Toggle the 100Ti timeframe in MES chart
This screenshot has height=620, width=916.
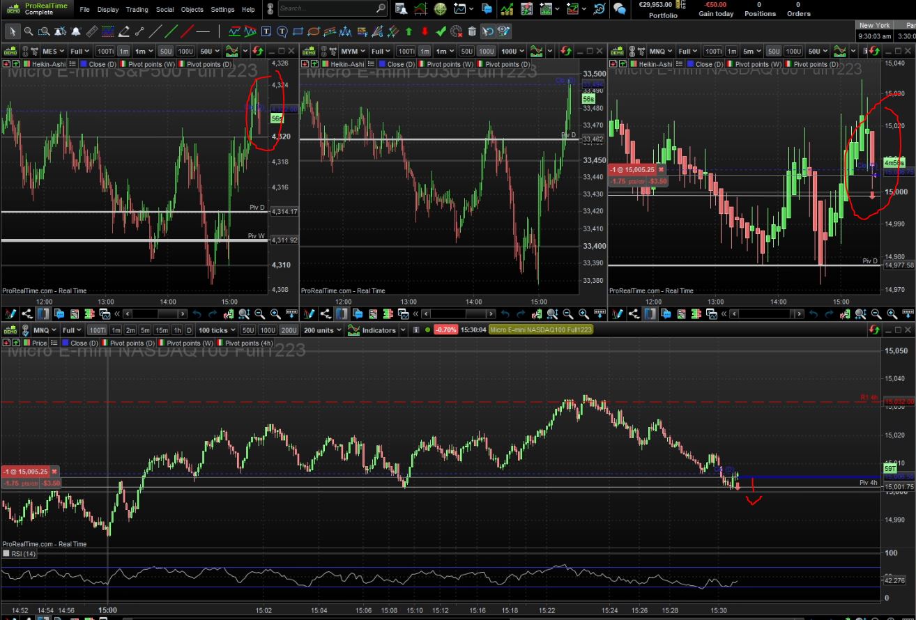pyautogui.click(x=105, y=51)
